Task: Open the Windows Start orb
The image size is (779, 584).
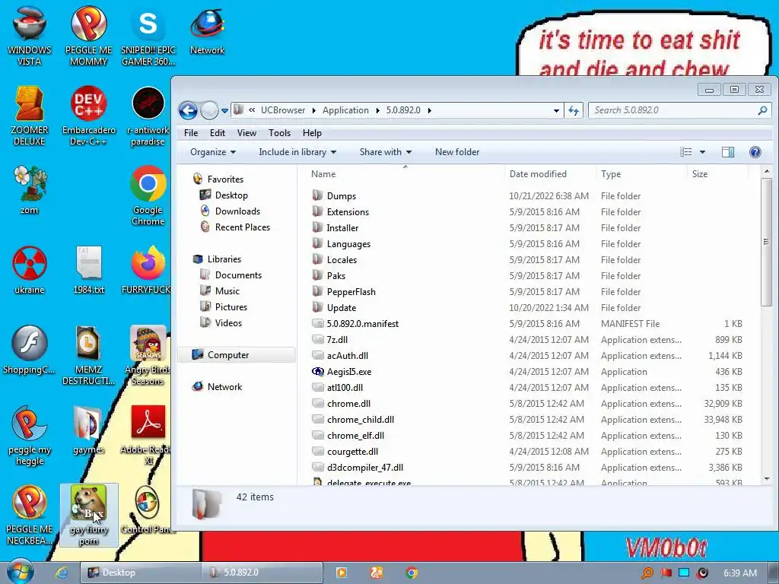Action: point(21,571)
